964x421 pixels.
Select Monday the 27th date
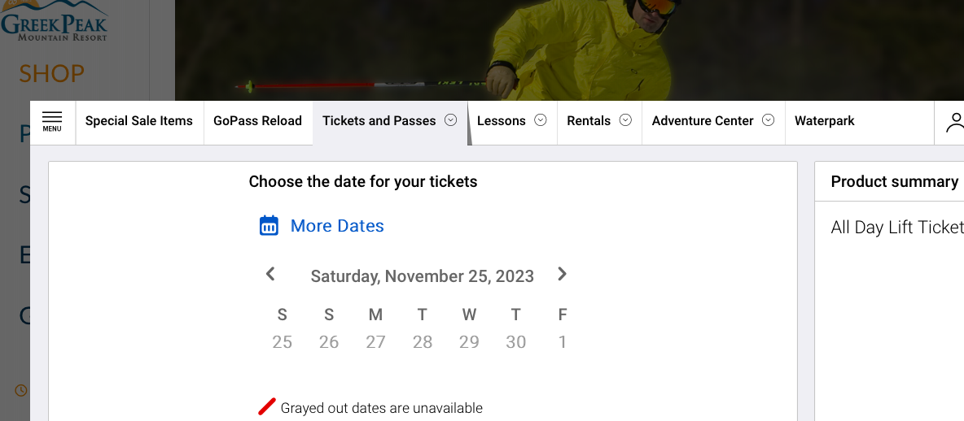tap(375, 342)
